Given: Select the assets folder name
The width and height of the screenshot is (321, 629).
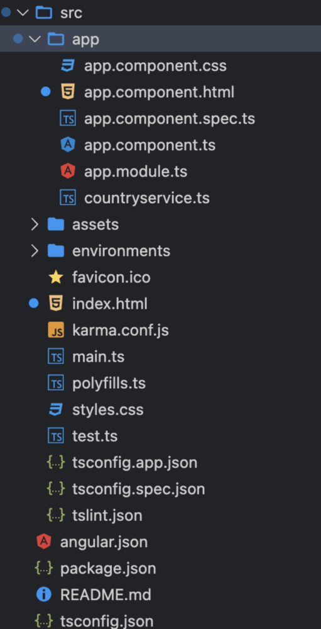Looking at the screenshot, I should click(x=95, y=225).
